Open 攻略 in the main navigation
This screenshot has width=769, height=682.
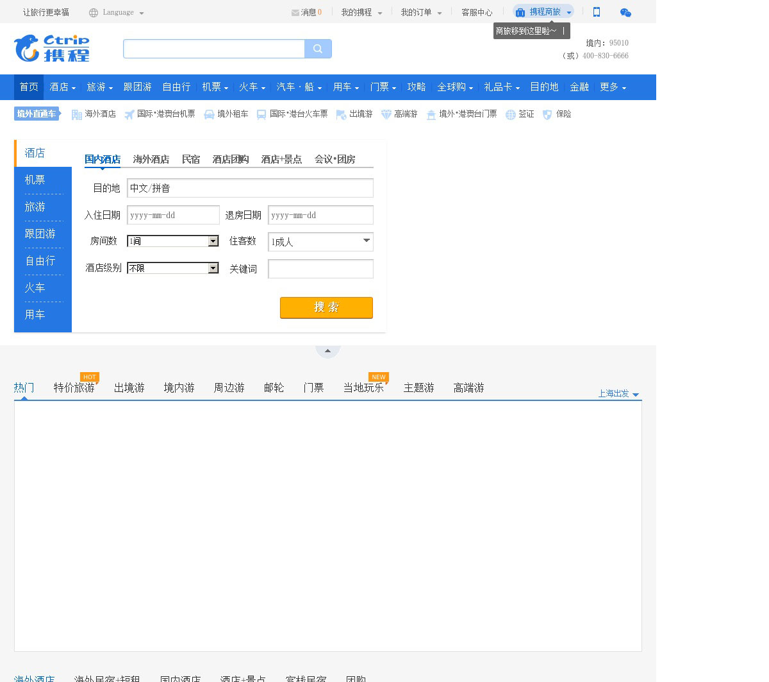[x=417, y=87]
